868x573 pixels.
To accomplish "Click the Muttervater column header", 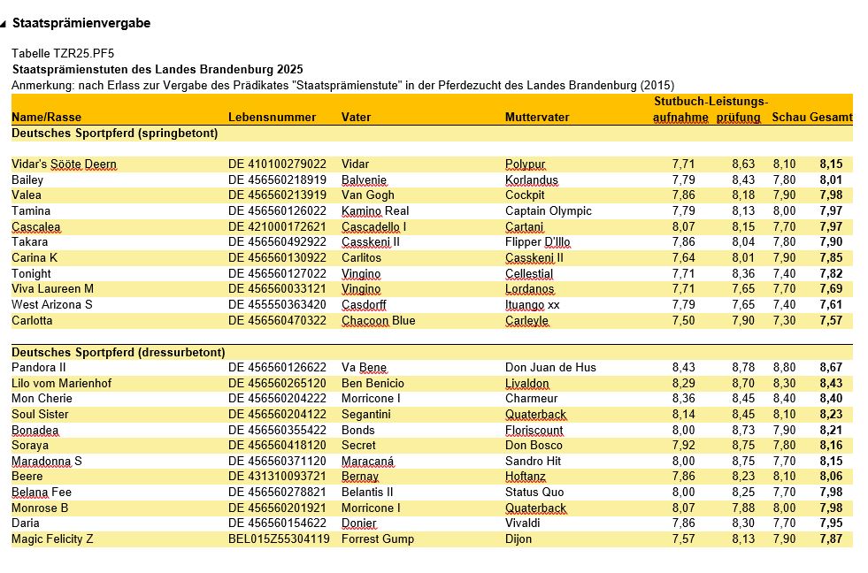I will (x=537, y=118).
